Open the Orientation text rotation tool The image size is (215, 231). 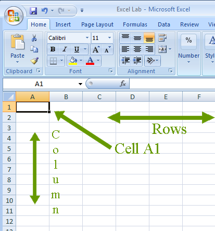point(150,61)
